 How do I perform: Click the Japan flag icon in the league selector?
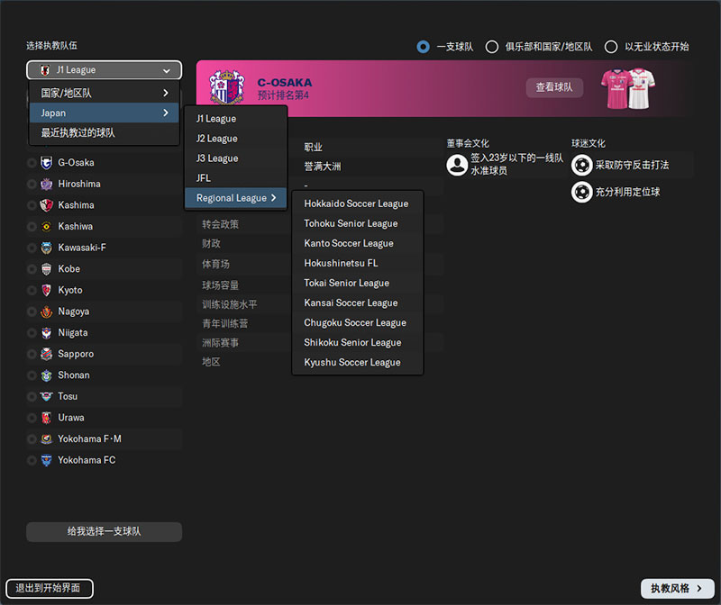[45, 70]
